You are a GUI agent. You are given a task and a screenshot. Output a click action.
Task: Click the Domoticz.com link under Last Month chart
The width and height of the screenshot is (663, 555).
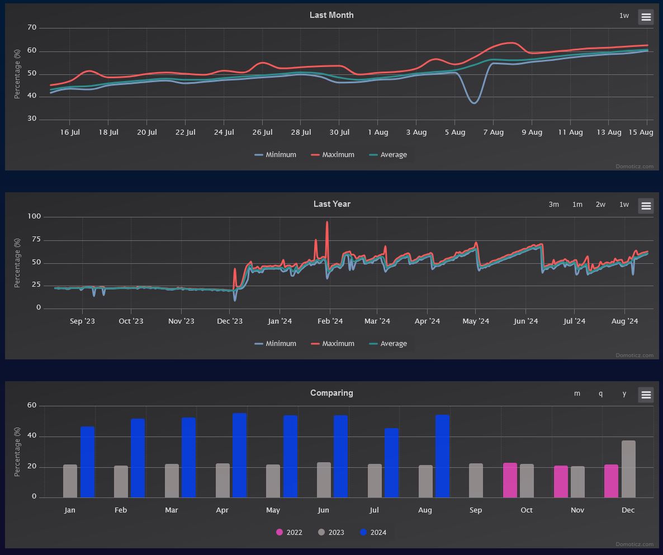(x=634, y=167)
